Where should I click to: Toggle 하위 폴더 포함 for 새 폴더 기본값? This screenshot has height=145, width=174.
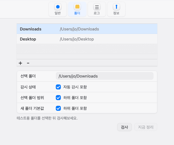tap(58, 108)
